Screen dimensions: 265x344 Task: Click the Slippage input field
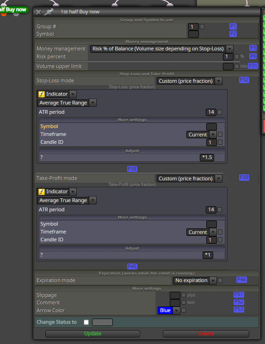(x=175, y=295)
